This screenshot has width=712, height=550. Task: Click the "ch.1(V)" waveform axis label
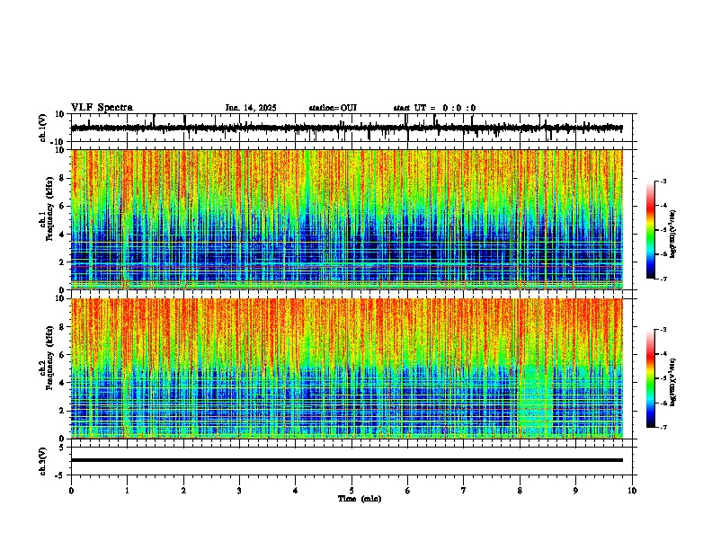pos(43,128)
